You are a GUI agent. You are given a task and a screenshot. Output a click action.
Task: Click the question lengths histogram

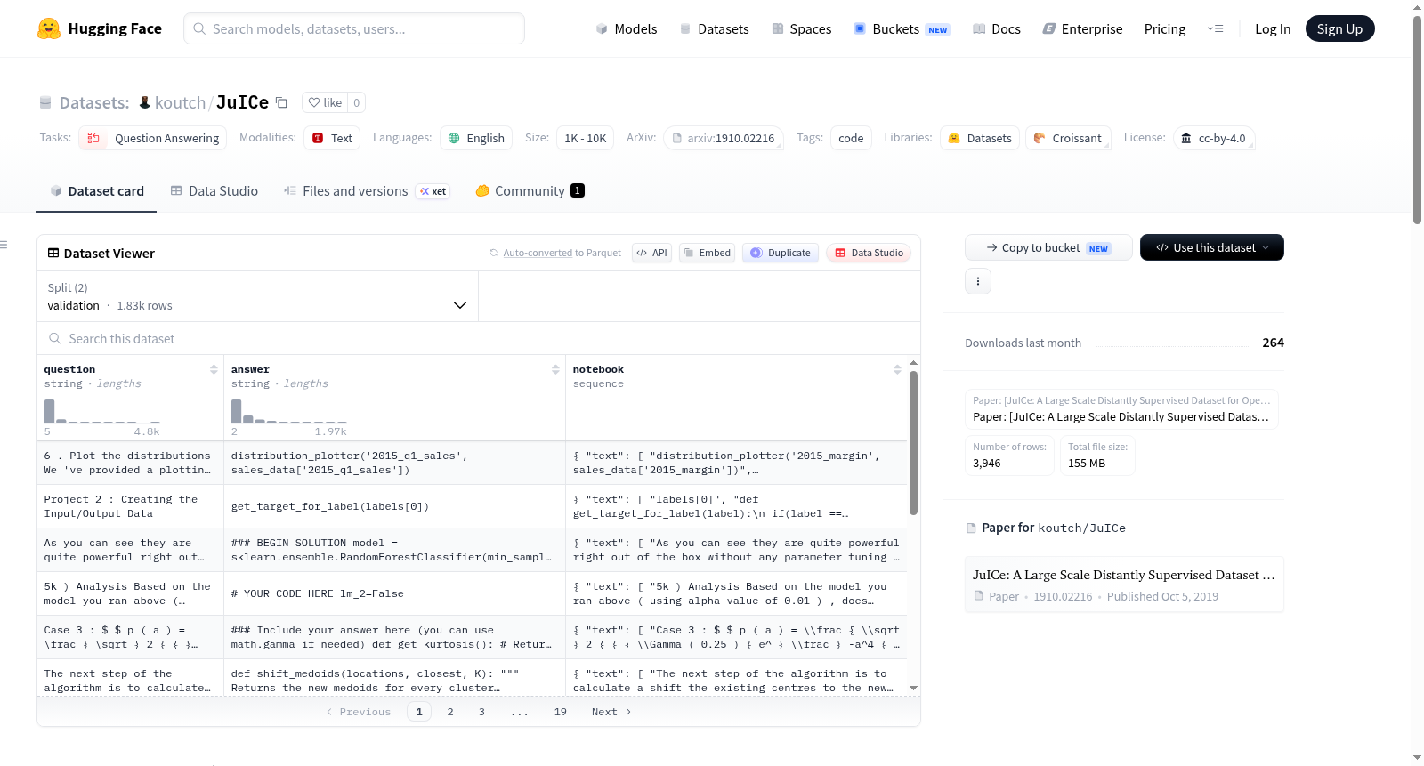click(x=102, y=410)
